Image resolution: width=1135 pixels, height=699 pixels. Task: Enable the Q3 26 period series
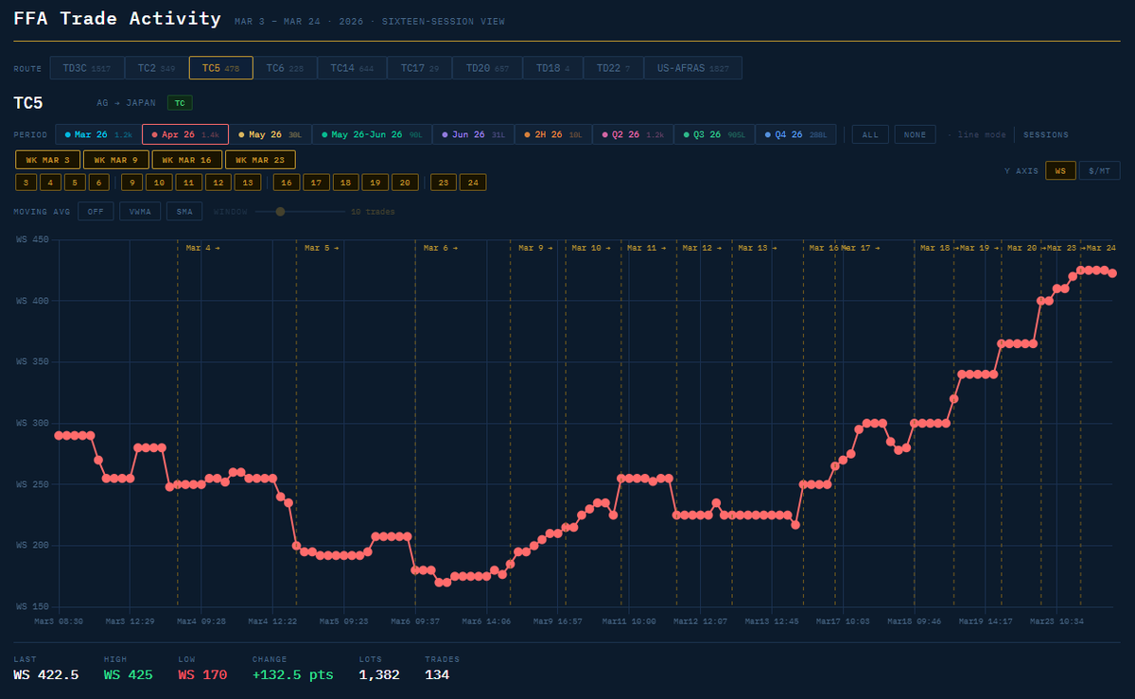pyautogui.click(x=714, y=135)
